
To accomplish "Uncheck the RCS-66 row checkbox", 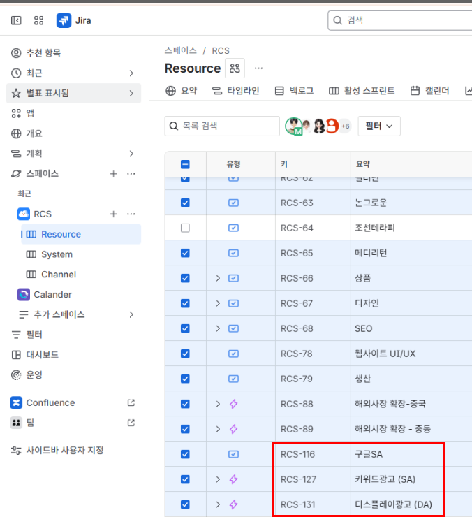I will tap(185, 278).
